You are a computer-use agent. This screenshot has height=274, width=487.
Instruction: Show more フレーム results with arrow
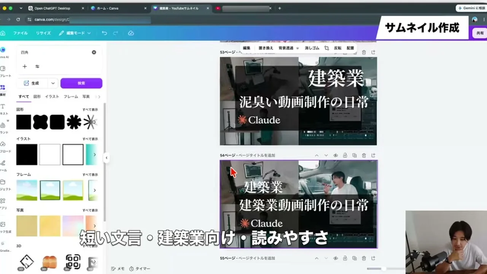point(95,190)
